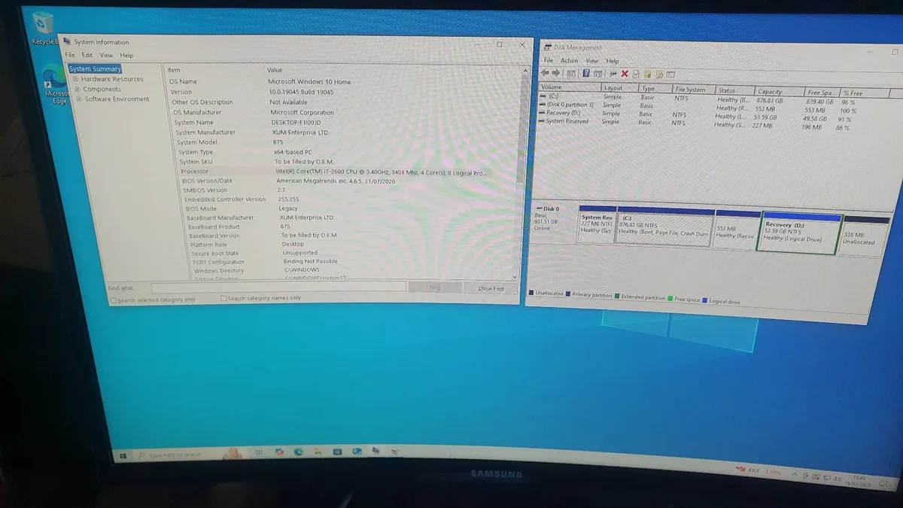Sort by Layout column header
The width and height of the screenshot is (903, 508).
(619, 88)
